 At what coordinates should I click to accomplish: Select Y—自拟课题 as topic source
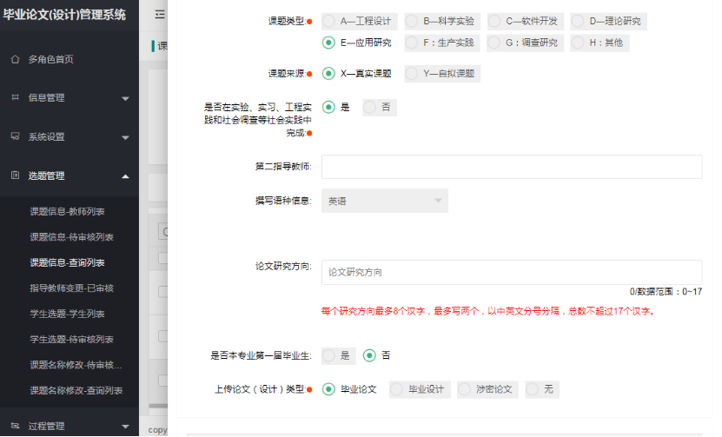pos(412,74)
